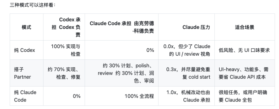Select the UI-heavy、功能多 cell
The height and width of the screenshot is (109, 279).
tap(245, 73)
